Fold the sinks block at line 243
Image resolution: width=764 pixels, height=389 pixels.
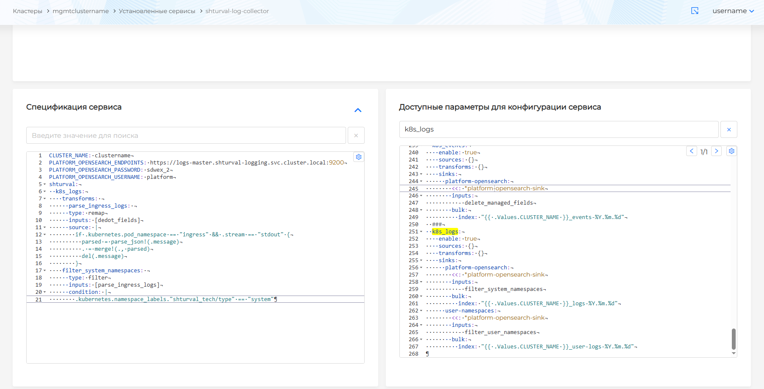(421, 174)
